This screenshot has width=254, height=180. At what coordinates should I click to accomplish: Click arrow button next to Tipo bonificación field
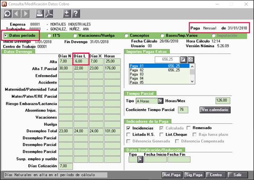click(x=140, y=160)
